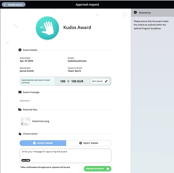
Task: Open the Attachment.png file link
Action: [x=41, y=121]
